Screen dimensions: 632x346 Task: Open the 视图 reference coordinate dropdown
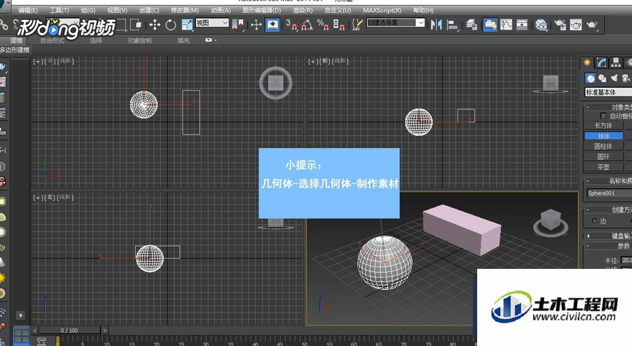point(212,23)
